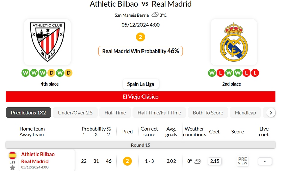This screenshot has height=171, width=283.
Task: Switch to the Under/Over 2.5 tab
Action: point(75,113)
